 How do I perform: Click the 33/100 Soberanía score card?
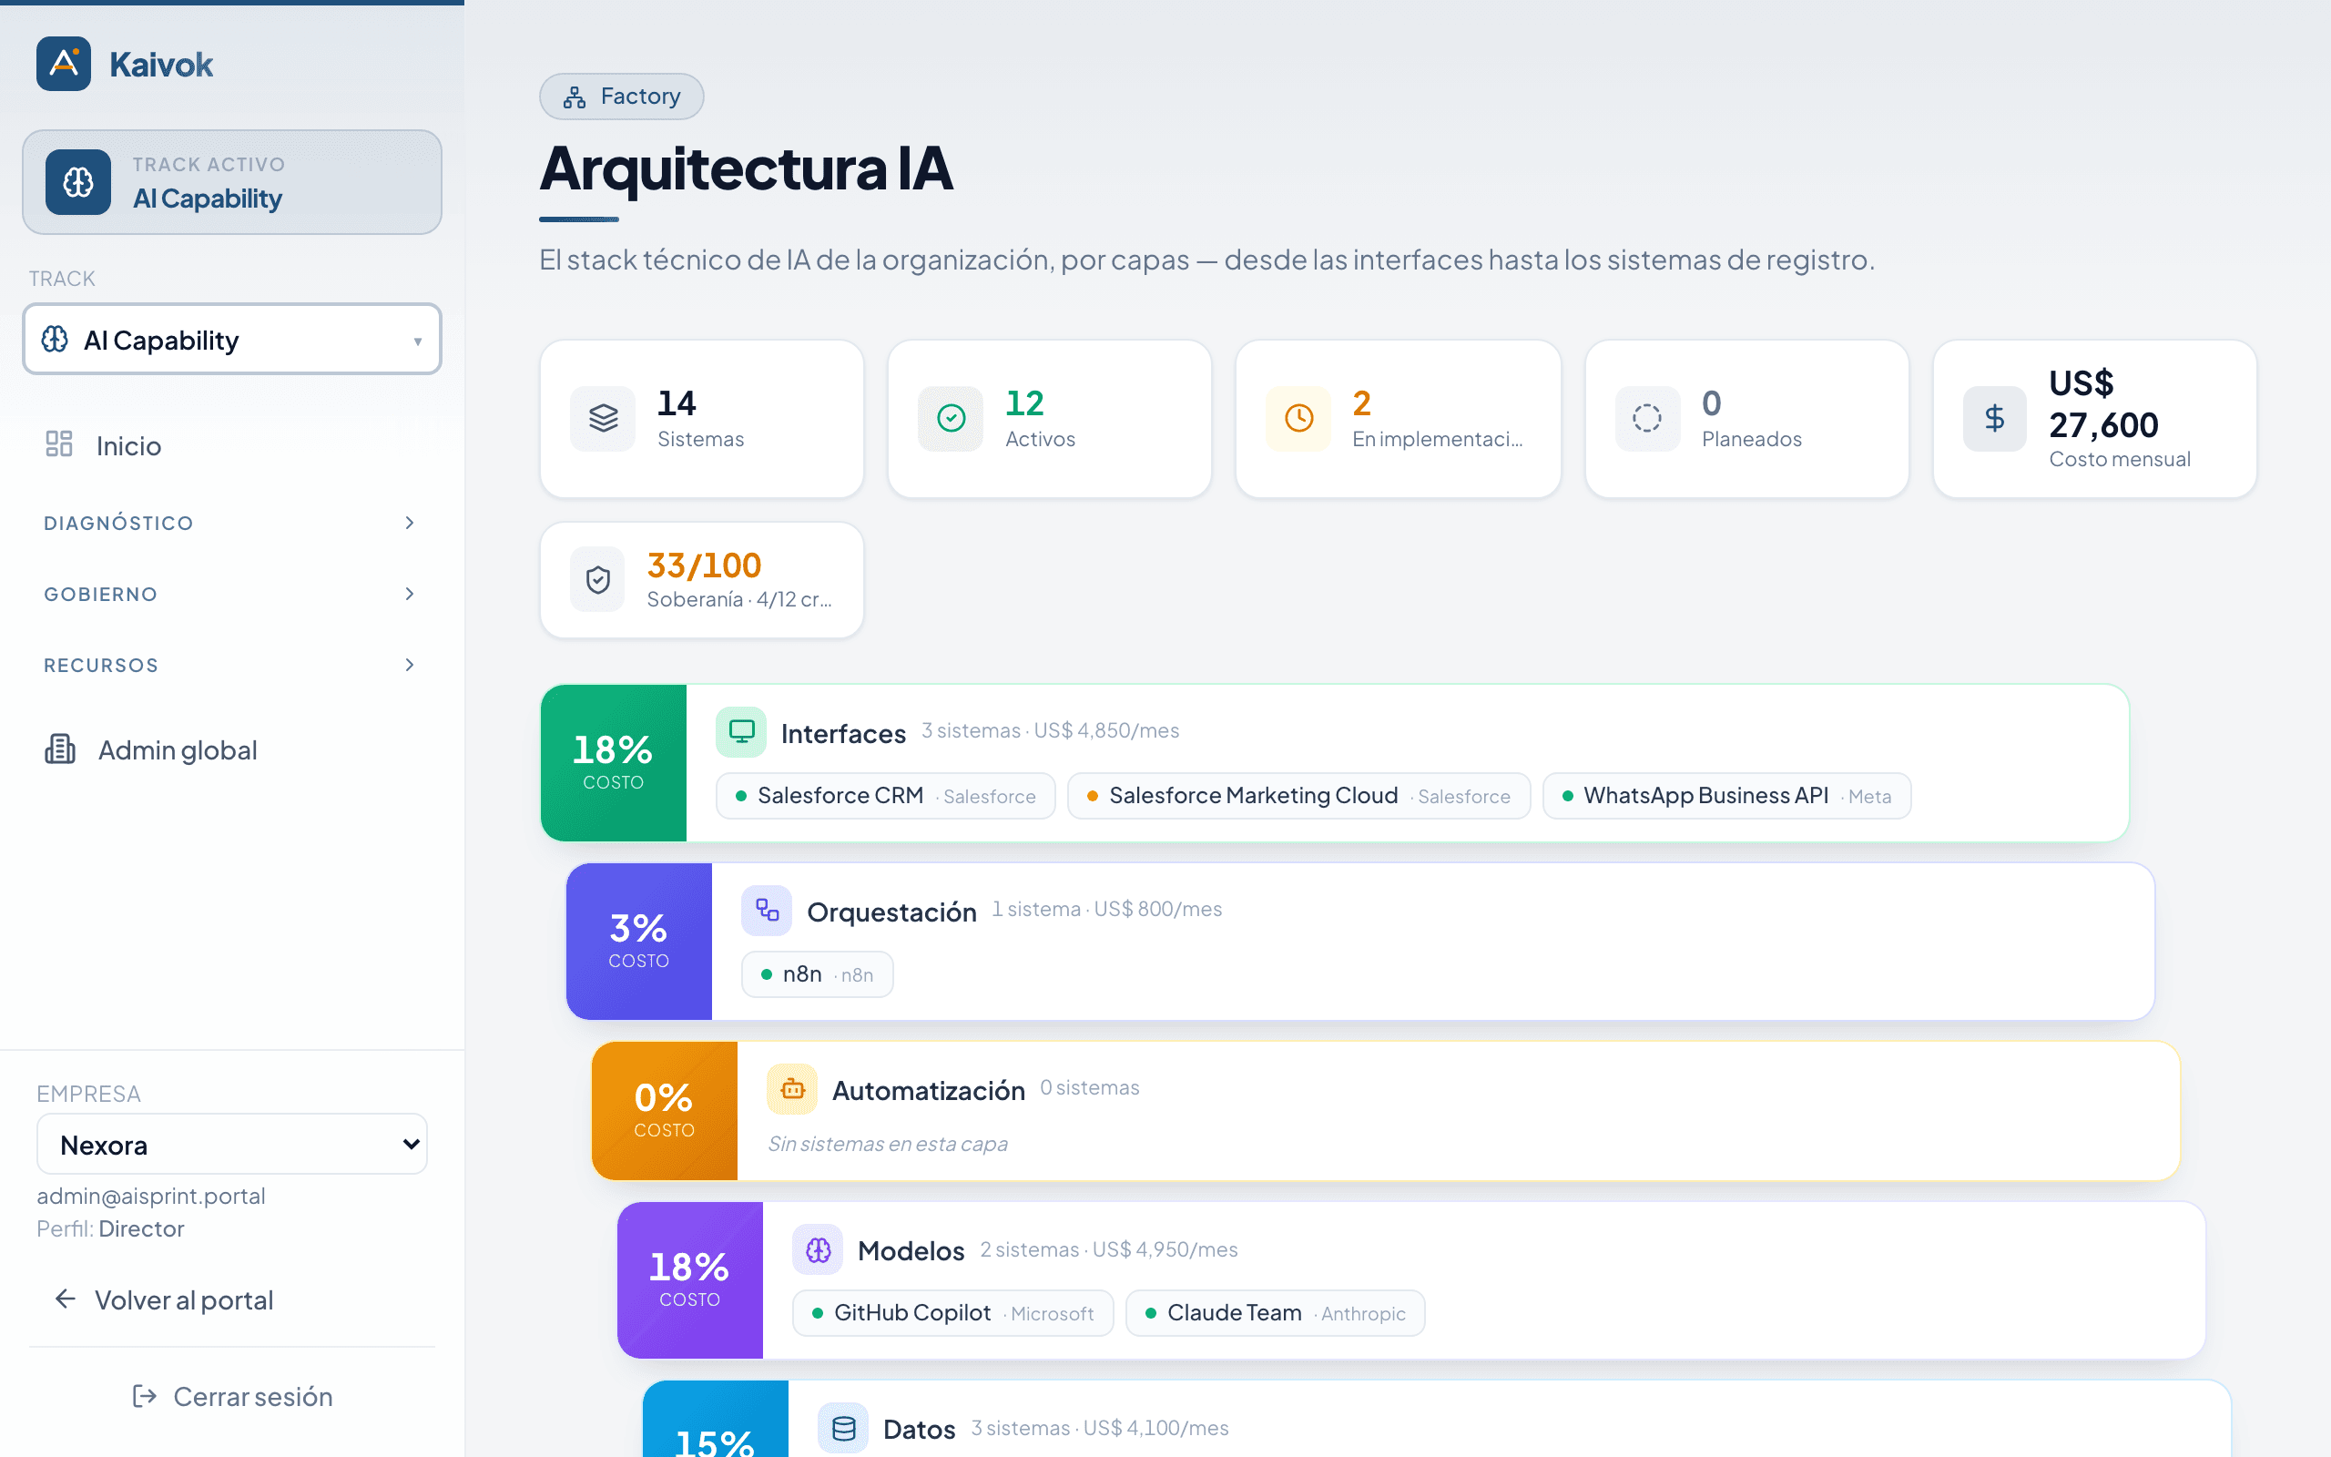pyautogui.click(x=702, y=580)
